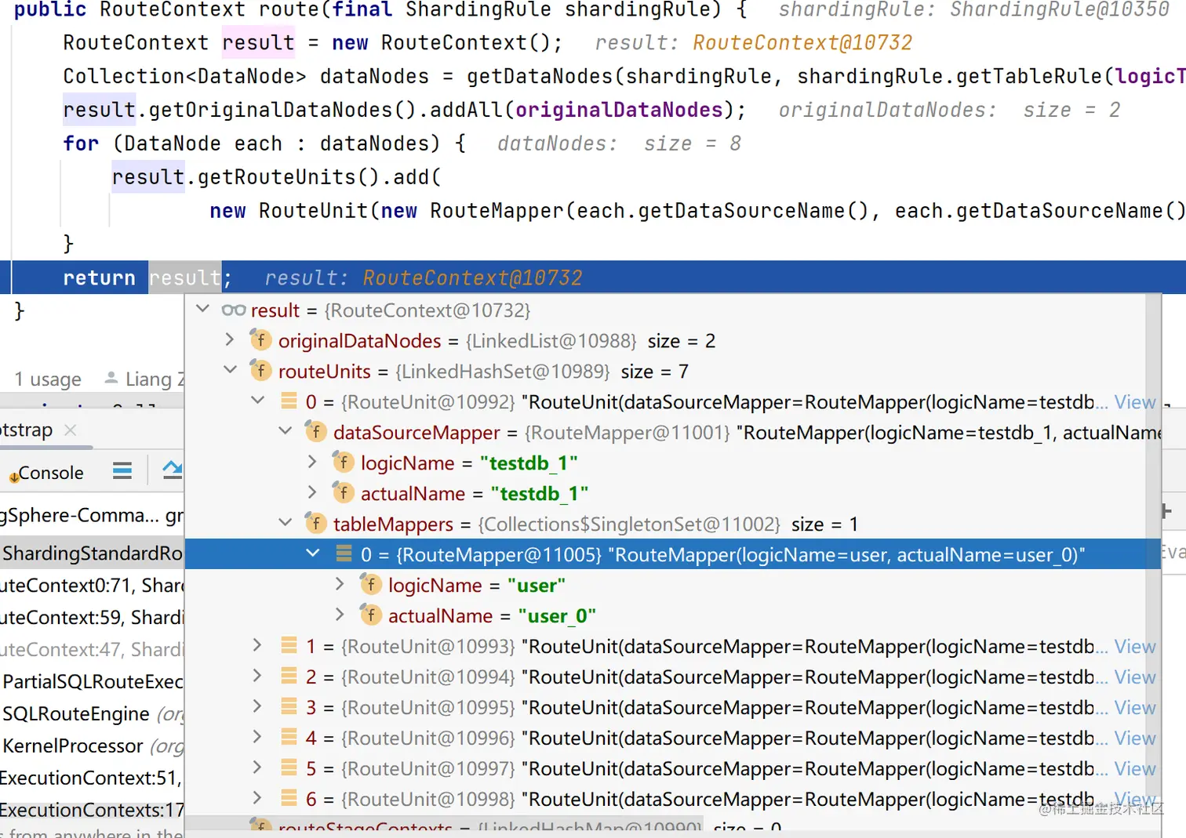
Task: Close the tstrap debug tab
Action: pyautogui.click(x=70, y=430)
